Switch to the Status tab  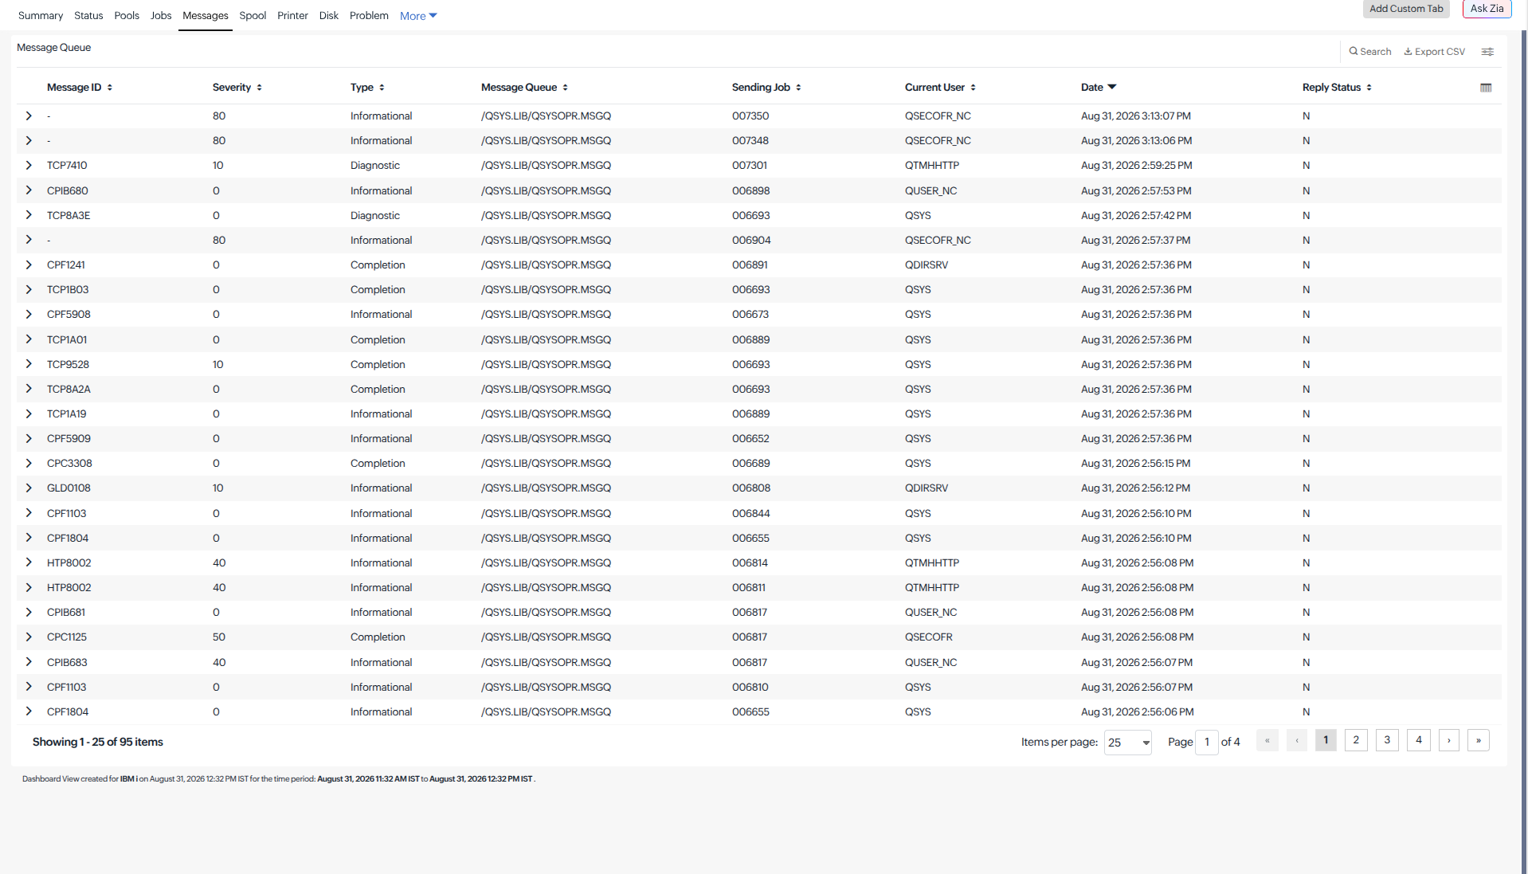click(88, 16)
